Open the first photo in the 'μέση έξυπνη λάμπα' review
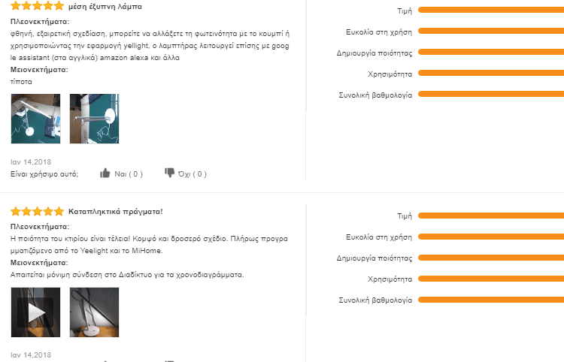Viewport: 564px width, 362px height. [35, 119]
